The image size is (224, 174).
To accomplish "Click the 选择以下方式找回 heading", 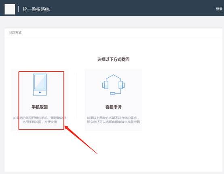I will (x=114, y=59).
